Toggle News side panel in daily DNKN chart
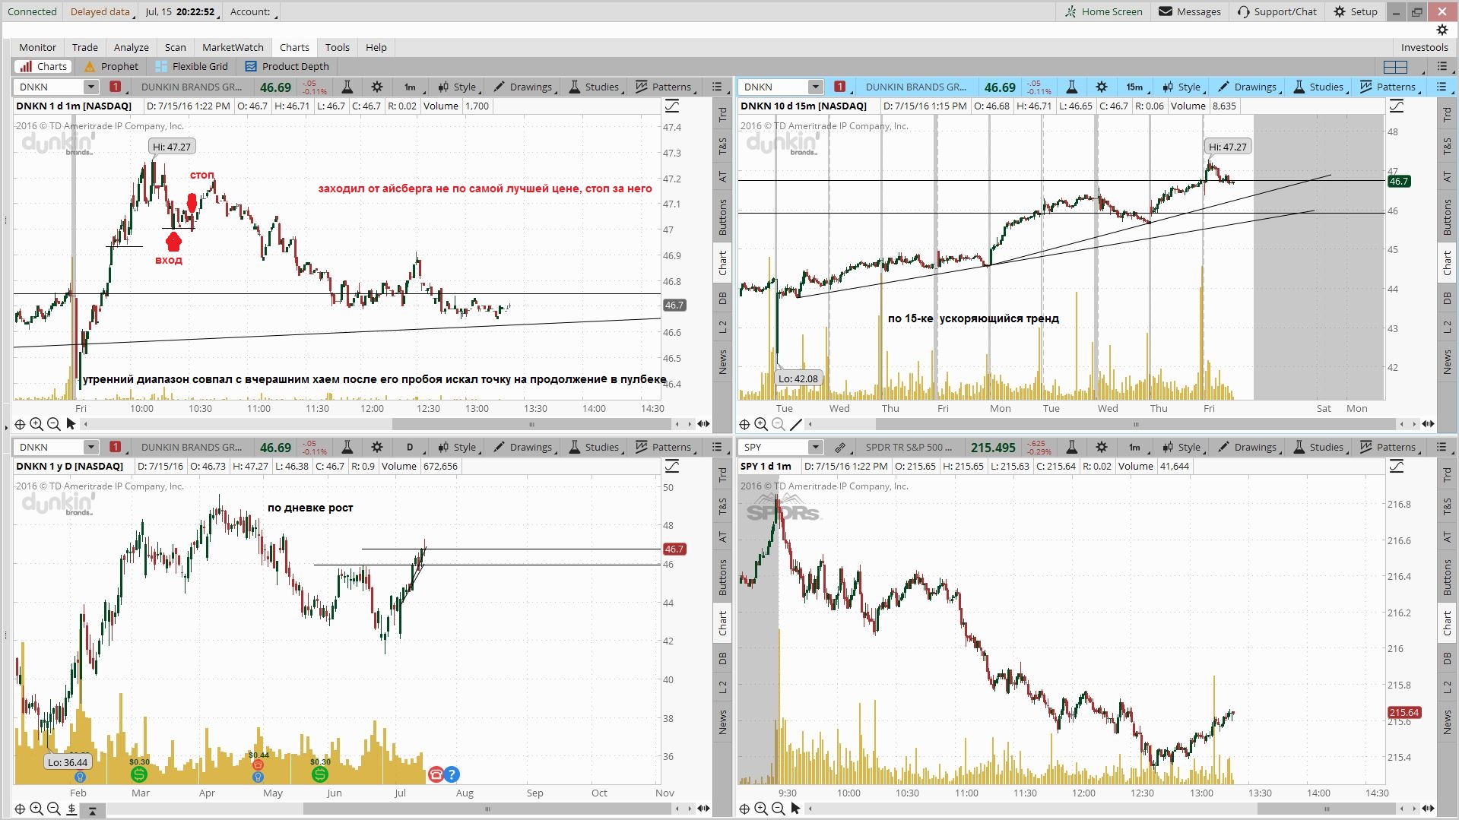Image resolution: width=1459 pixels, height=820 pixels. 722,722
